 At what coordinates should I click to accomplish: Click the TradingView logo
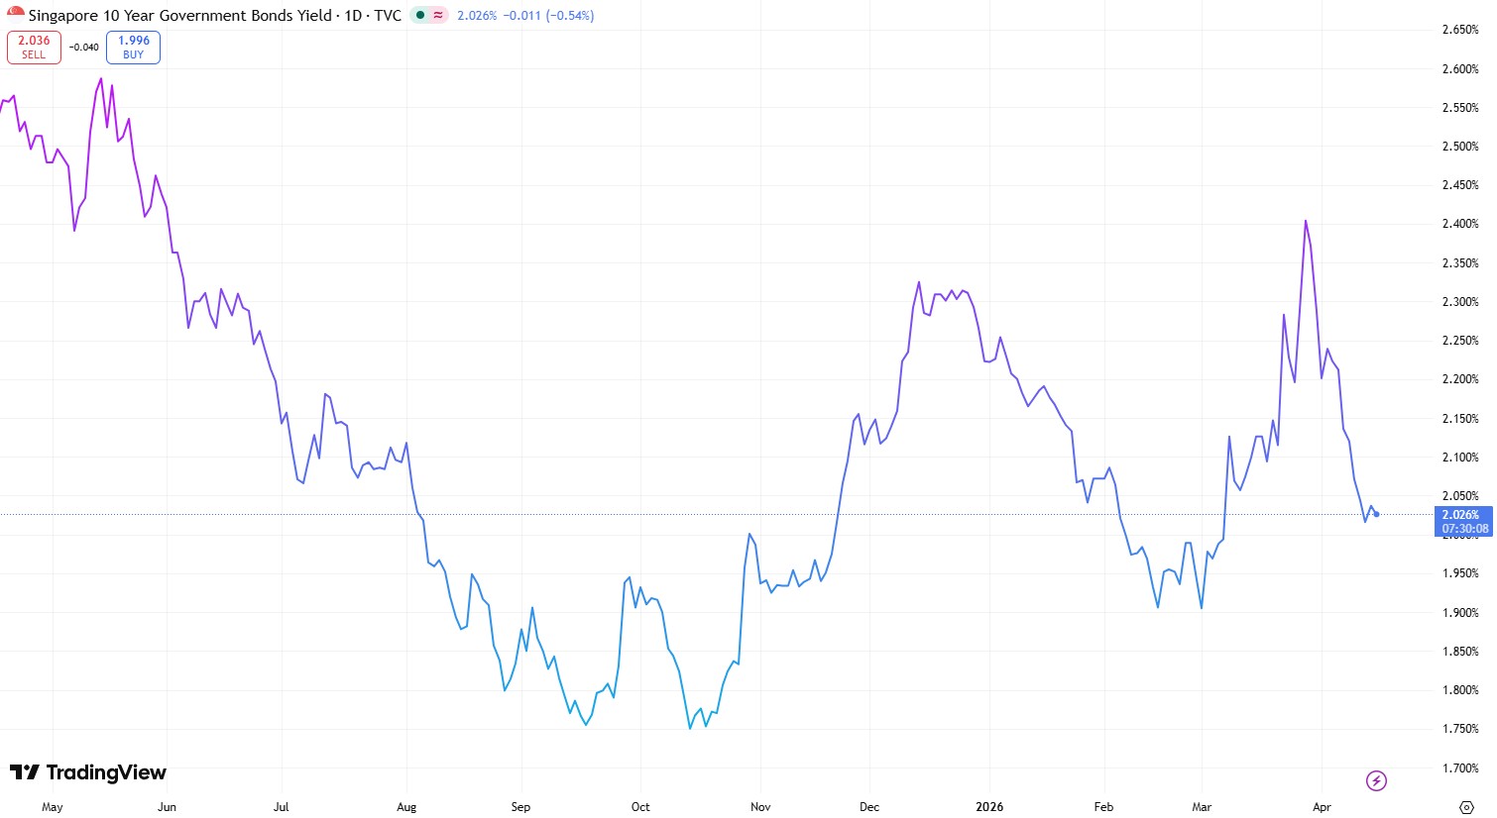tap(87, 772)
